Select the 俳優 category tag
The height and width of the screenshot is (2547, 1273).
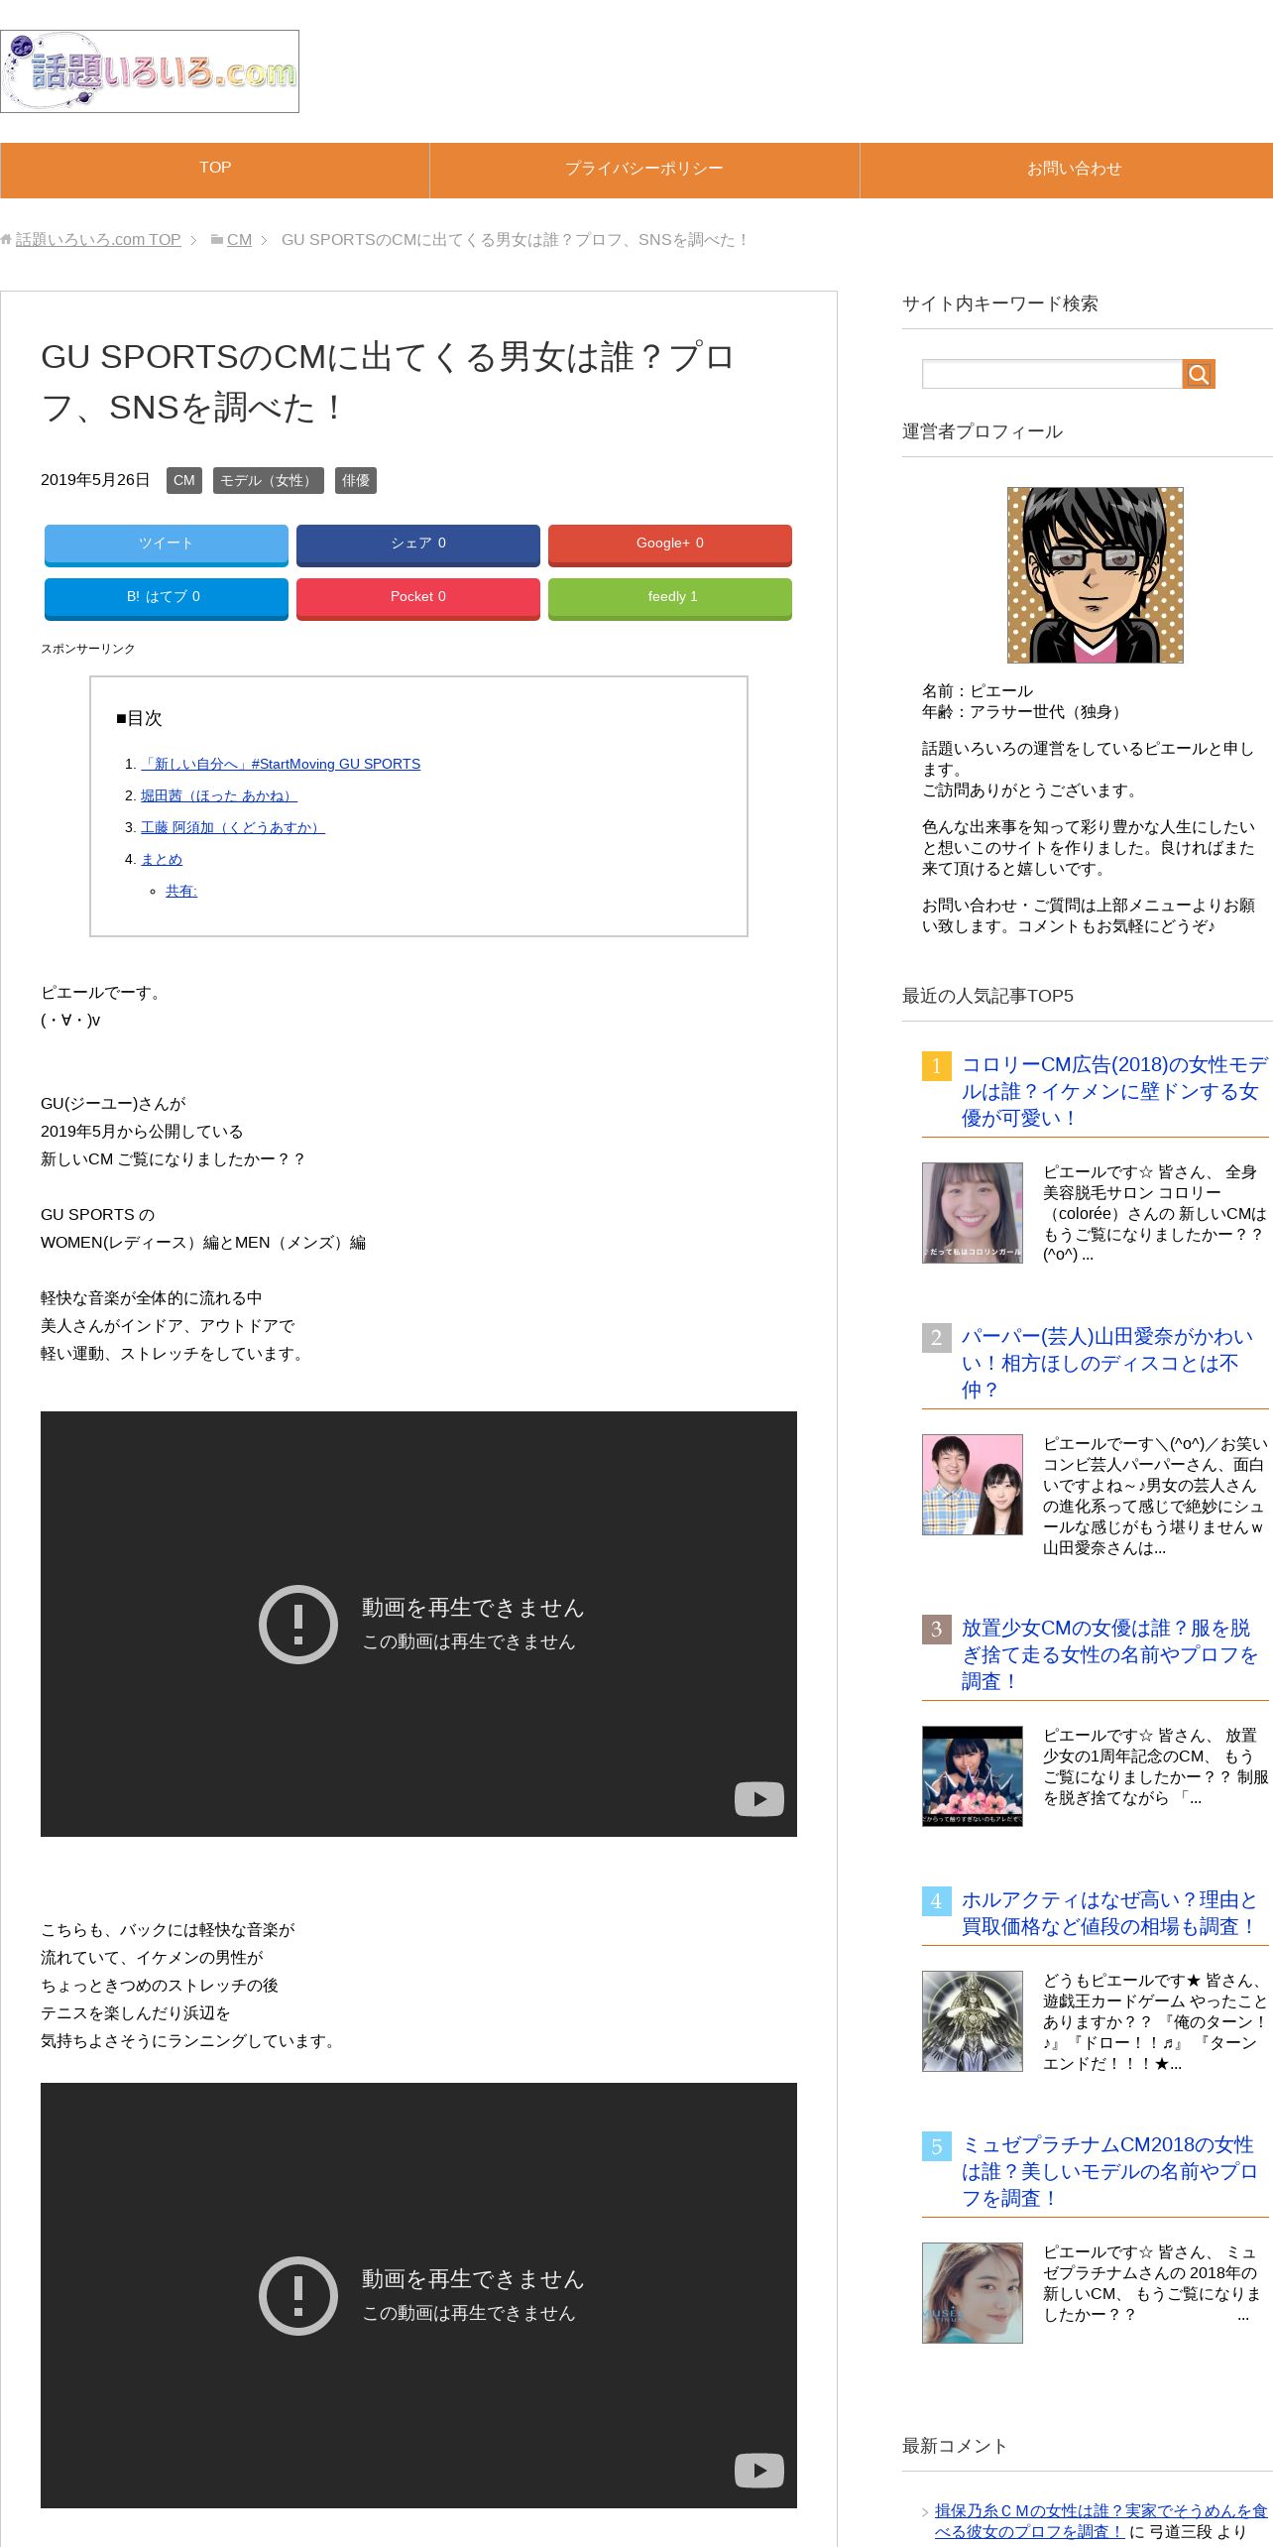[x=356, y=481]
